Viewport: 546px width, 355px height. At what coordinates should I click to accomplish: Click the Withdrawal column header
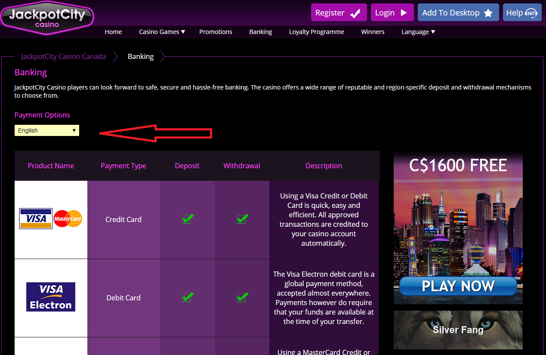tap(242, 166)
